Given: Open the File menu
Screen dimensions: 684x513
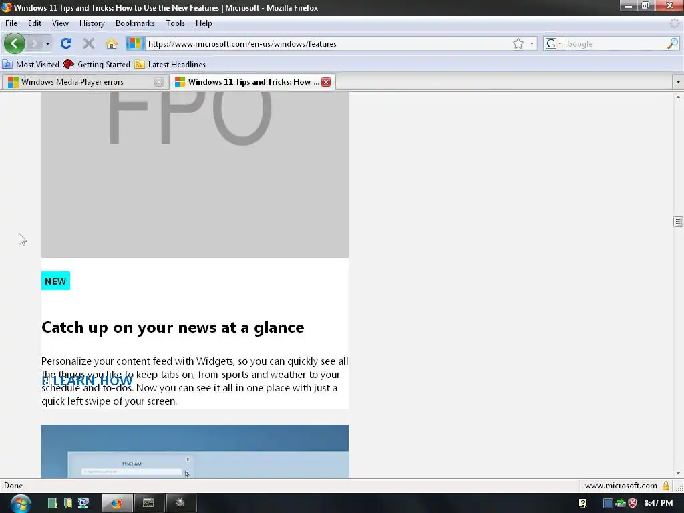Looking at the screenshot, I should [11, 23].
